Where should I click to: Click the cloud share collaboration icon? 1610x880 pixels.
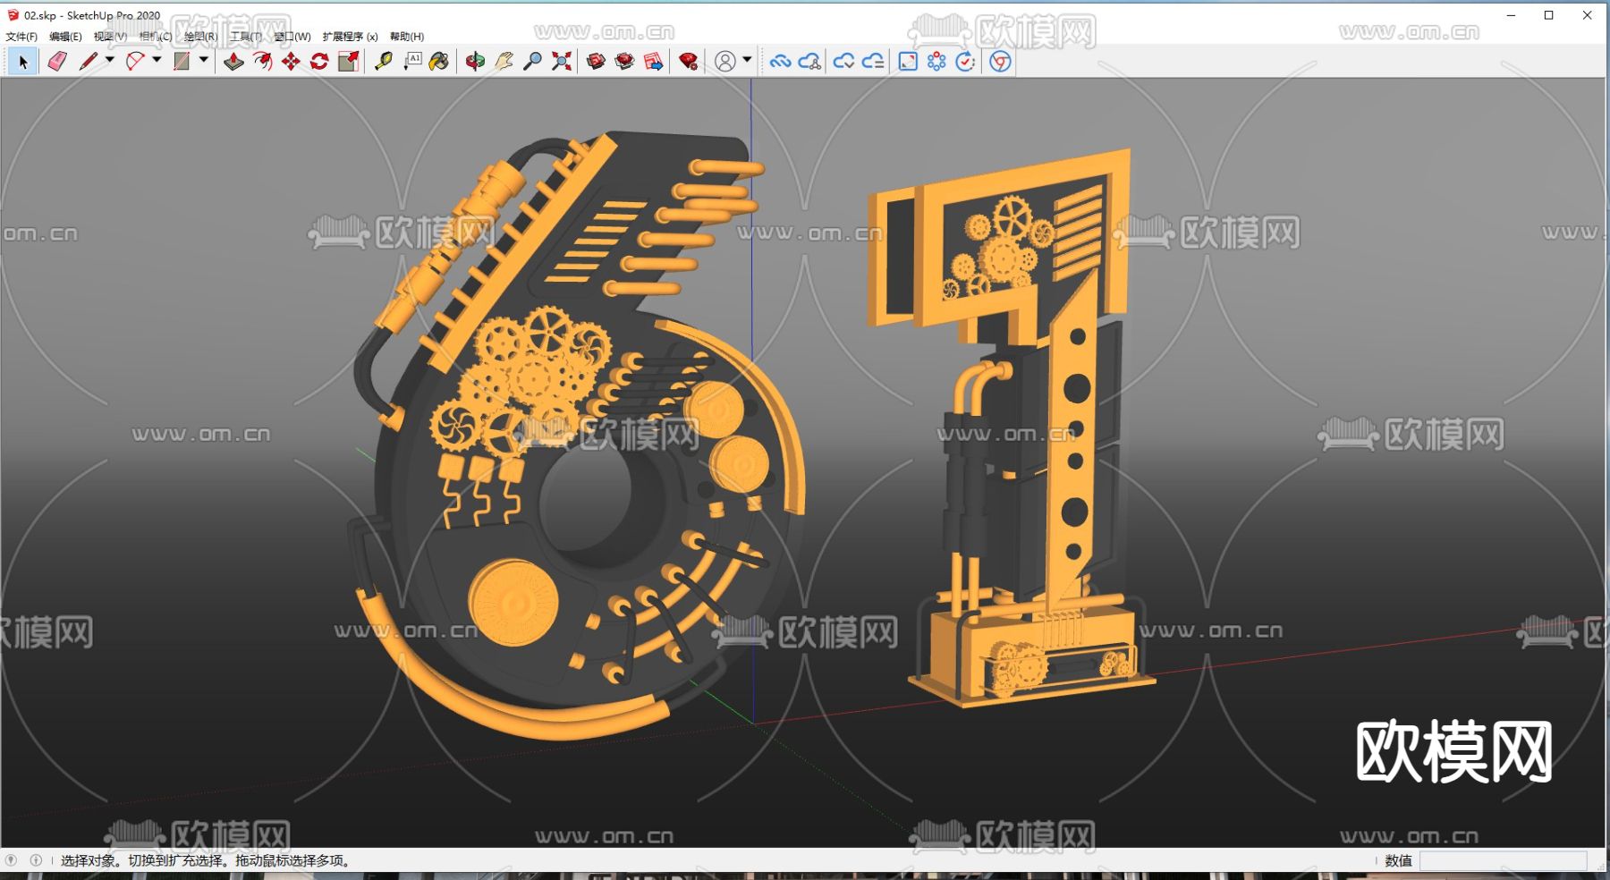pyautogui.click(x=809, y=61)
